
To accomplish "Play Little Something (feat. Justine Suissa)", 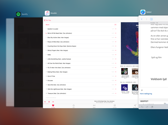I will (81, 59).
